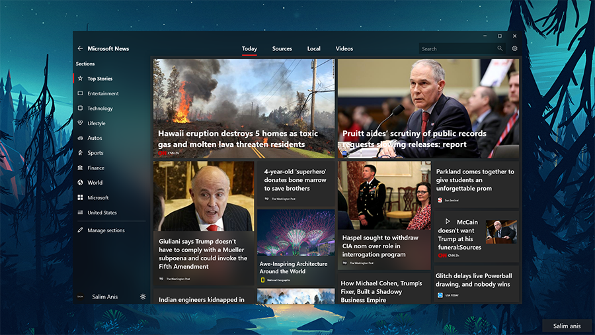595x335 pixels.
Task: Click the United States flag icon
Action: (x=80, y=213)
